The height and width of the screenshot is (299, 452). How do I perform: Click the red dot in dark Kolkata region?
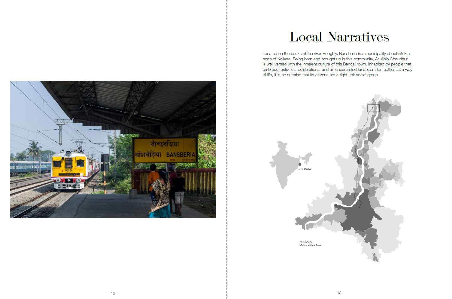point(360,207)
